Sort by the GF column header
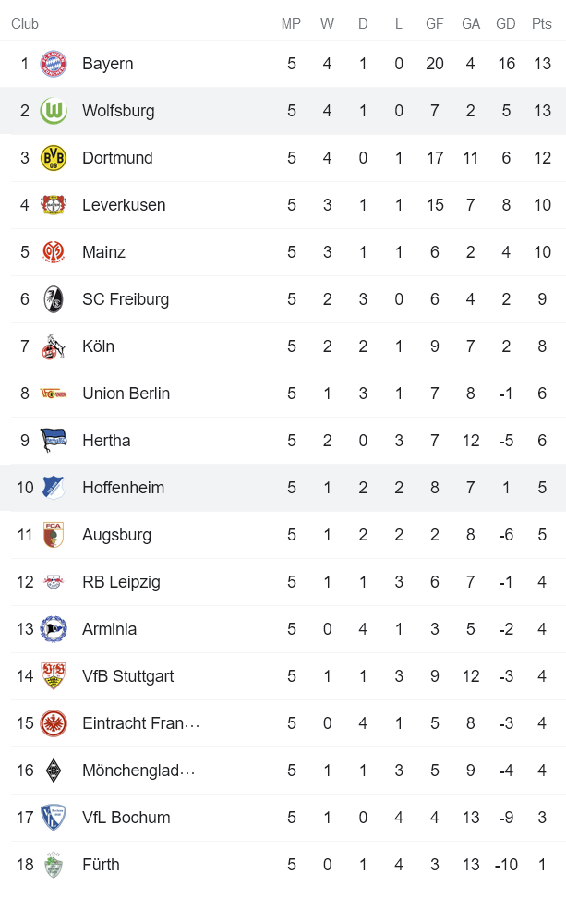566x898 pixels. [434, 24]
